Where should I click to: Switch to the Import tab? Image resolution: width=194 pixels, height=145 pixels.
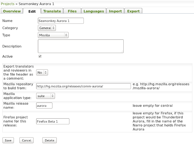coord(115,11)
